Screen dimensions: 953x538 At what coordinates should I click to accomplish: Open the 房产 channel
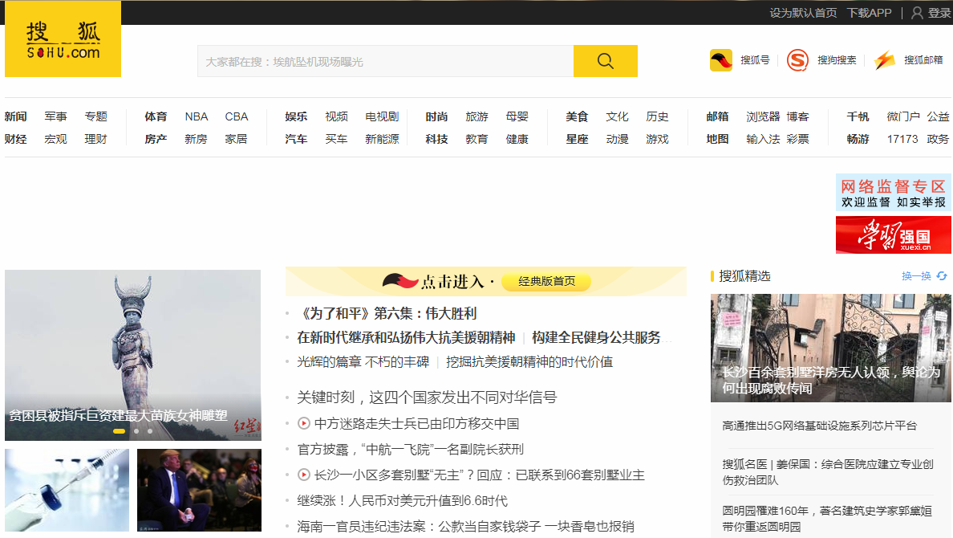pos(156,139)
